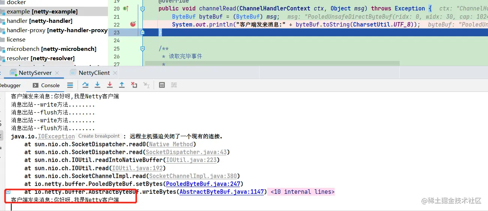This screenshot has width=488, height=211.
Task: Toggle the breakpoint on line 22
Action: click(133, 24)
